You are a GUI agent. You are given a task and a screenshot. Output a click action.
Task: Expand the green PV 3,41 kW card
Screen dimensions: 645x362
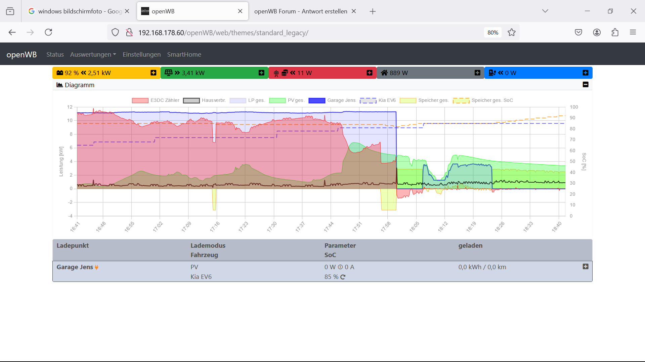[261, 73]
